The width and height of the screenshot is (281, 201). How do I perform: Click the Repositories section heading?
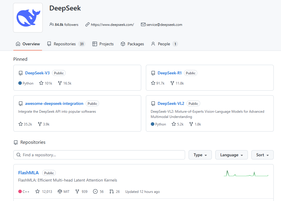(x=33, y=142)
